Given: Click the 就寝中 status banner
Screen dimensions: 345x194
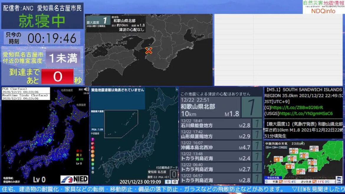Looking at the screenshot, I should click(42, 20).
